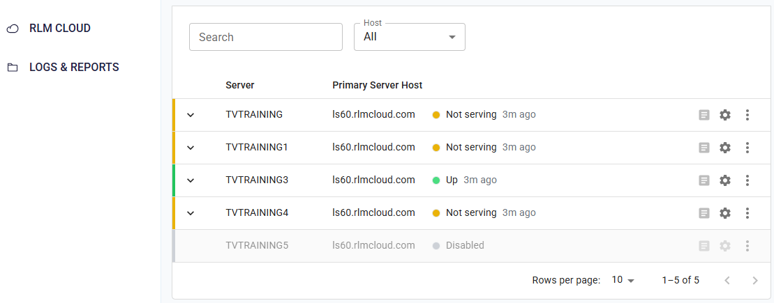Open the log icon for TVTRAINING3
Image resolution: width=774 pixels, height=303 pixels.
704,180
